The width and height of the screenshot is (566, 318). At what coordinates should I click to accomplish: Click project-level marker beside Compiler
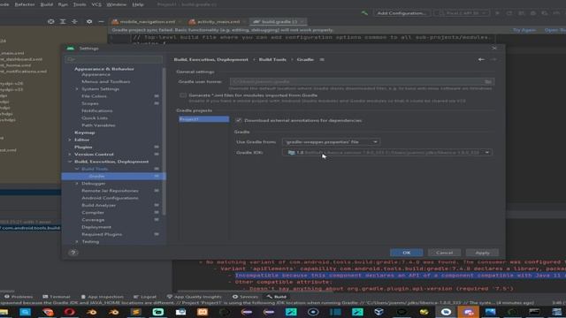(x=157, y=212)
